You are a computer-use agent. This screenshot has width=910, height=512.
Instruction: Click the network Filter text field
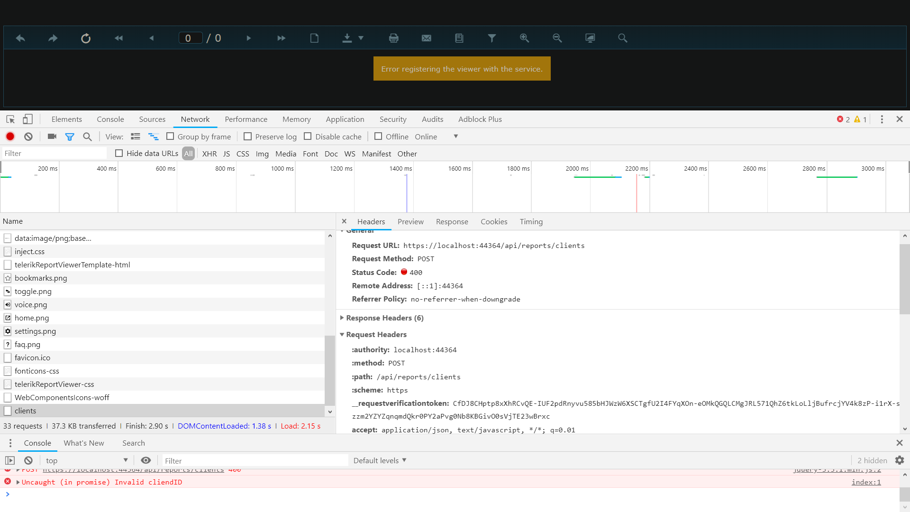point(55,153)
